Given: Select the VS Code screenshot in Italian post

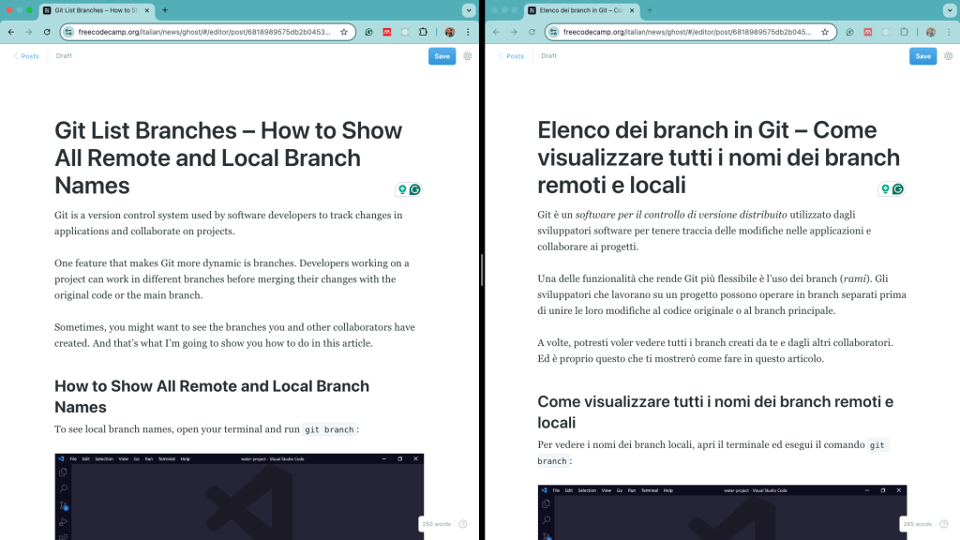Looking at the screenshot, I should [x=722, y=513].
